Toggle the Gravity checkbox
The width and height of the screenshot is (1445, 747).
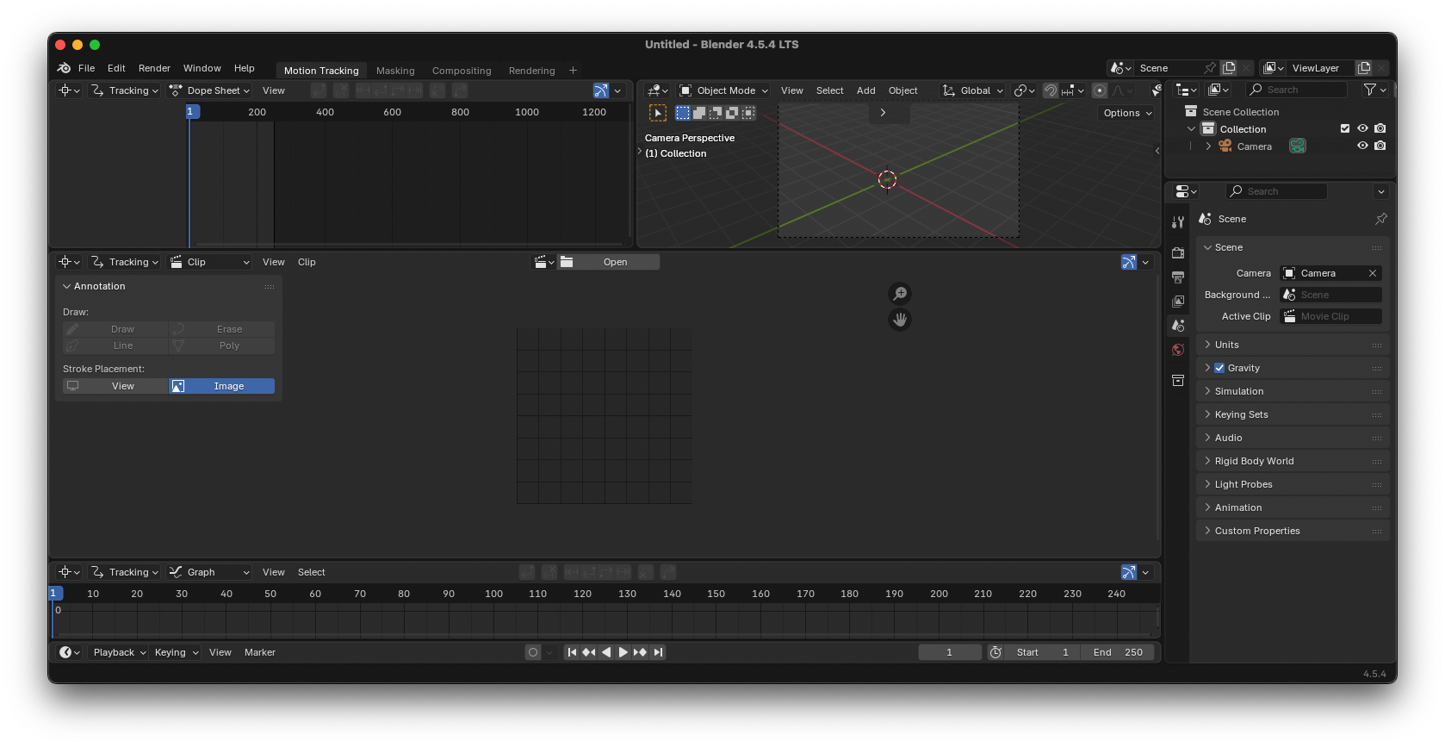tap(1219, 368)
